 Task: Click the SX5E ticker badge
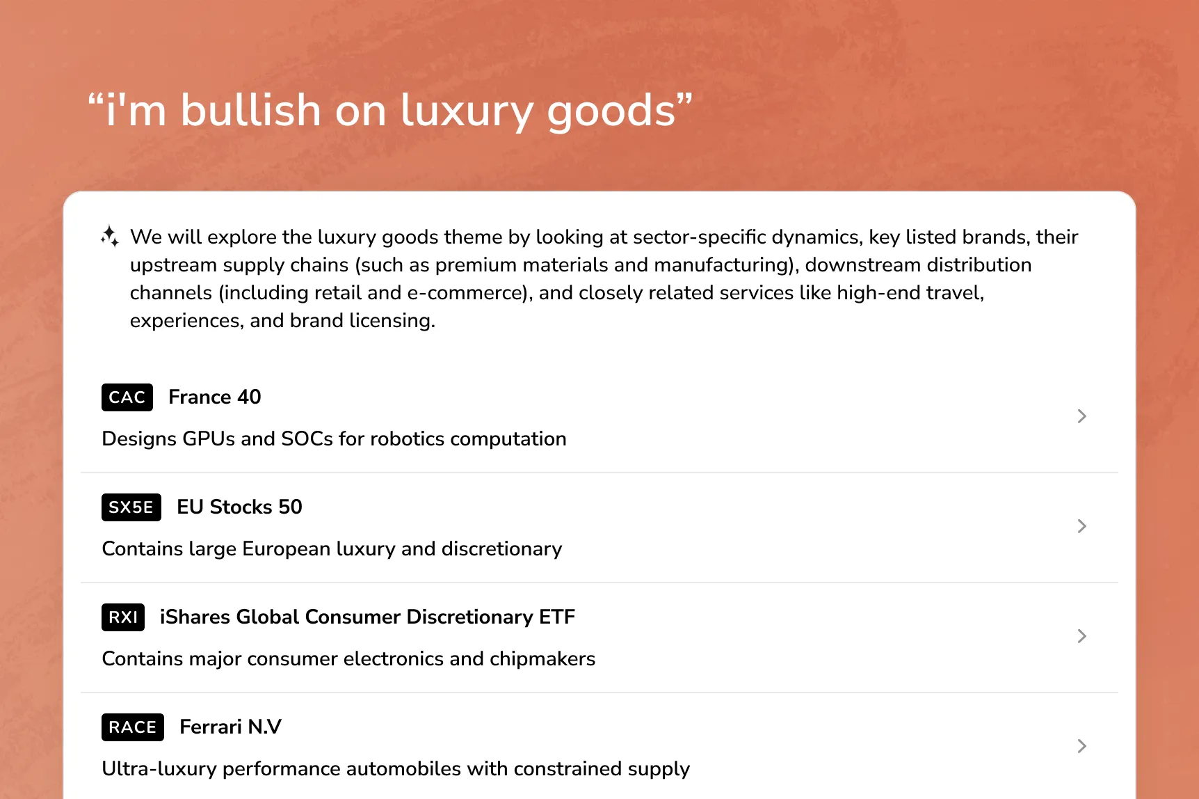click(x=131, y=507)
